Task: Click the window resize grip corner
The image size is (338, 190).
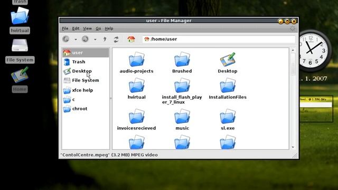Action: (295, 155)
